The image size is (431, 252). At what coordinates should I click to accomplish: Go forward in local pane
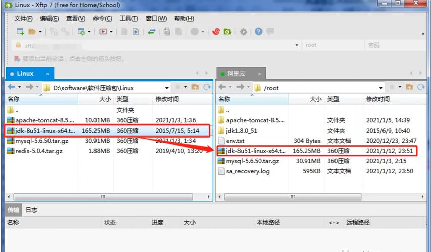[x=29, y=87]
